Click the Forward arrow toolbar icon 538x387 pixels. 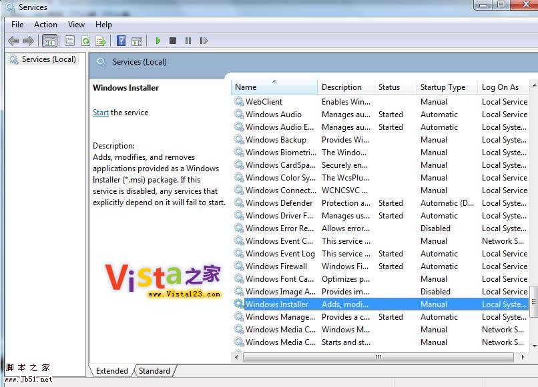29,41
